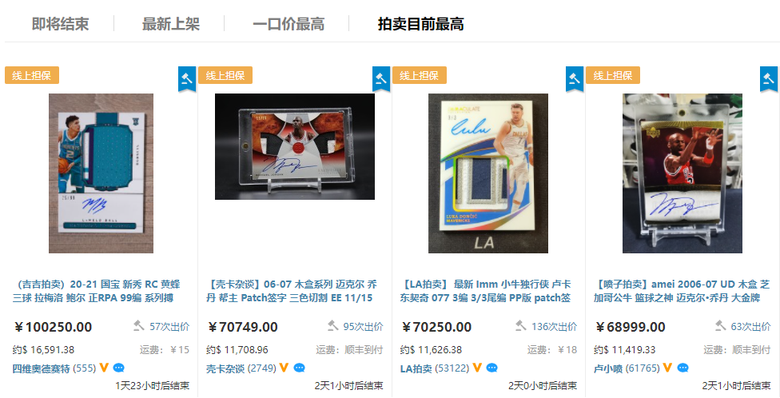Click the gavel icon next to 136次出价
This screenshot has height=398, width=780.
coord(520,326)
